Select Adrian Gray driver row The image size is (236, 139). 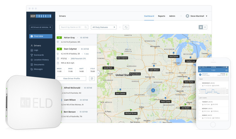[76, 40]
